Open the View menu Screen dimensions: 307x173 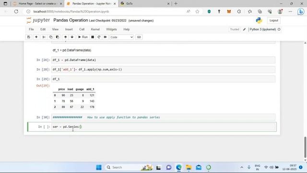click(55, 29)
